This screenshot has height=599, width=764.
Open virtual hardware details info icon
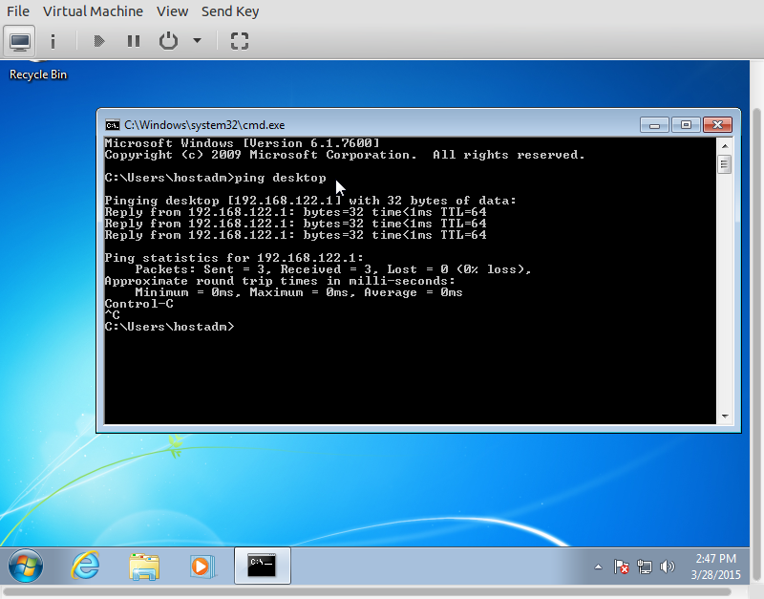(53, 41)
